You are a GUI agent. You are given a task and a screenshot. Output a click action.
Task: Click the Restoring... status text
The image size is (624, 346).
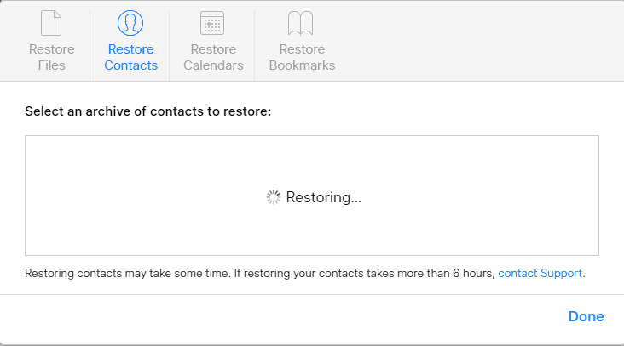[324, 197]
